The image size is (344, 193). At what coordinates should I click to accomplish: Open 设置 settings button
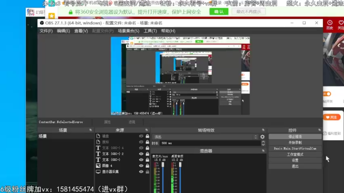pos(295,160)
